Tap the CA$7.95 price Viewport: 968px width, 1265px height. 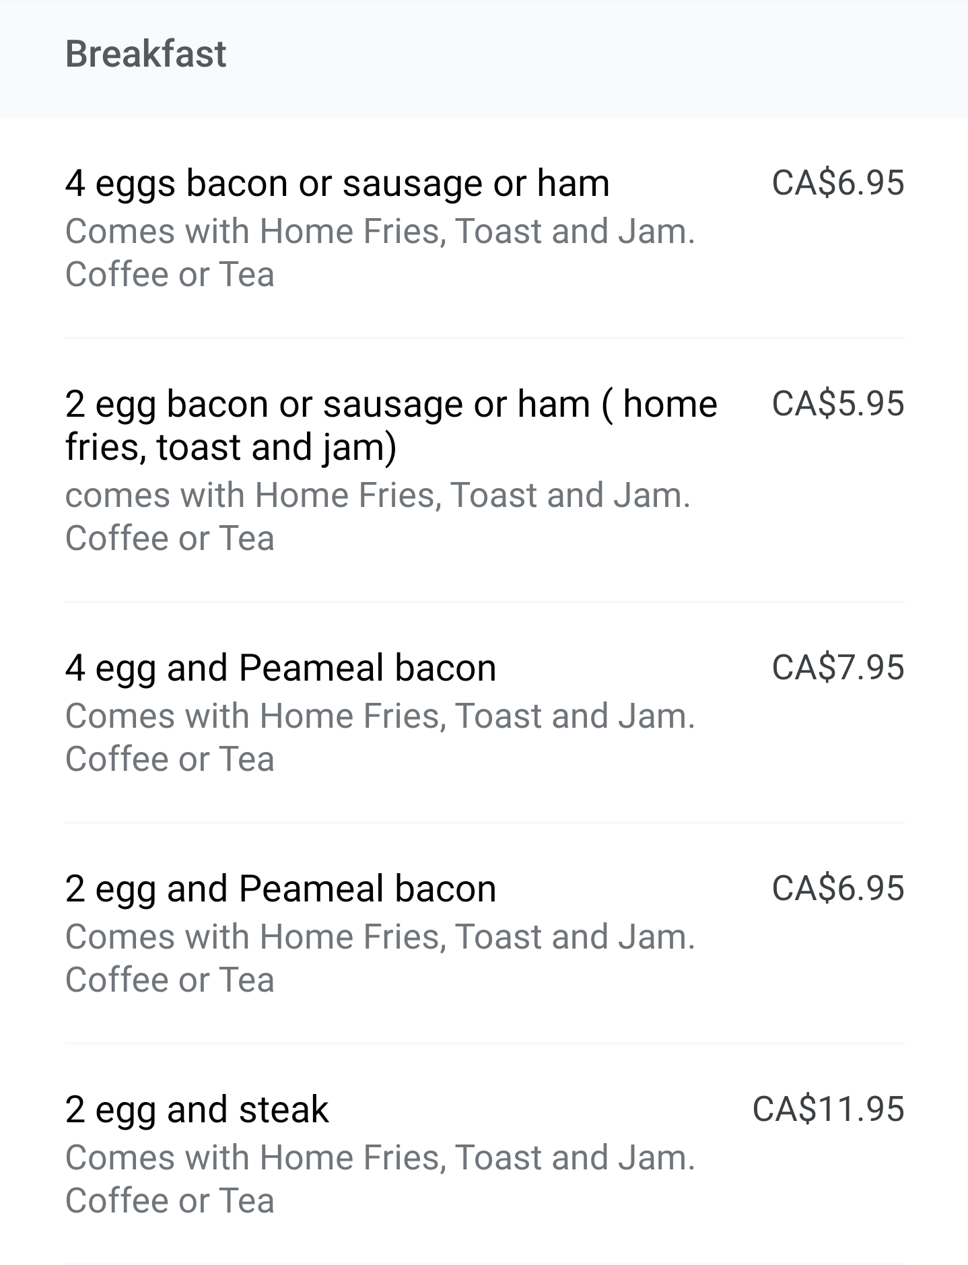pyautogui.click(x=837, y=668)
